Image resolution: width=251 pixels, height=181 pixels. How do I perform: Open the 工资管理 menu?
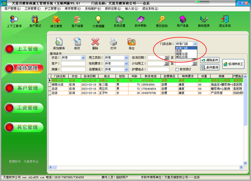32,9
